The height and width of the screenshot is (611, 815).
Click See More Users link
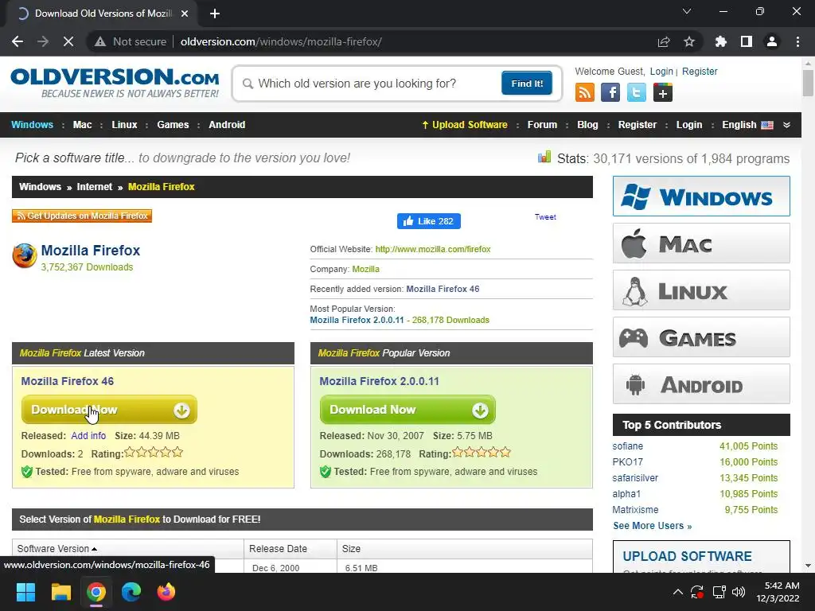(x=653, y=526)
